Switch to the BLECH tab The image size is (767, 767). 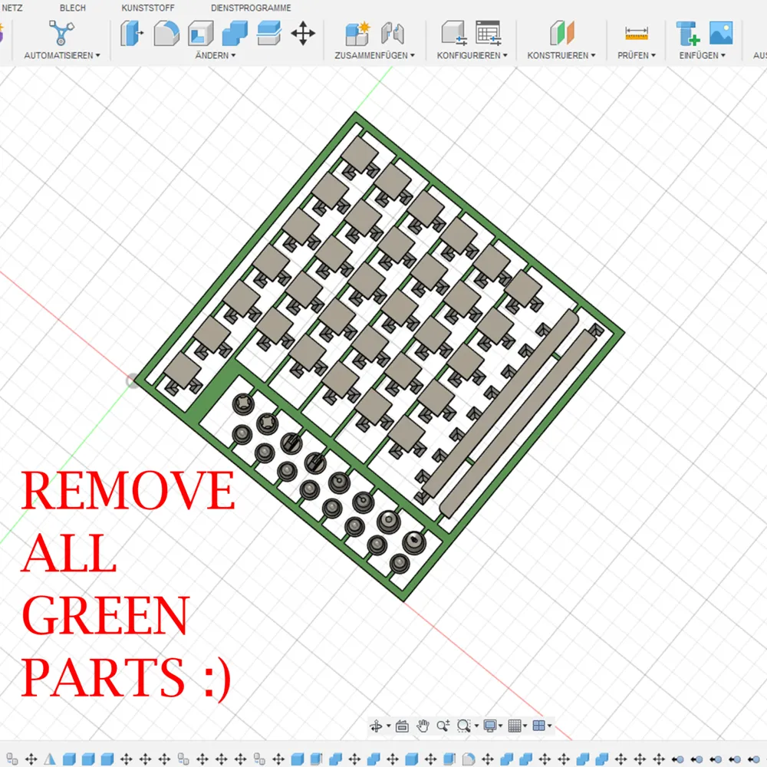pos(73,8)
